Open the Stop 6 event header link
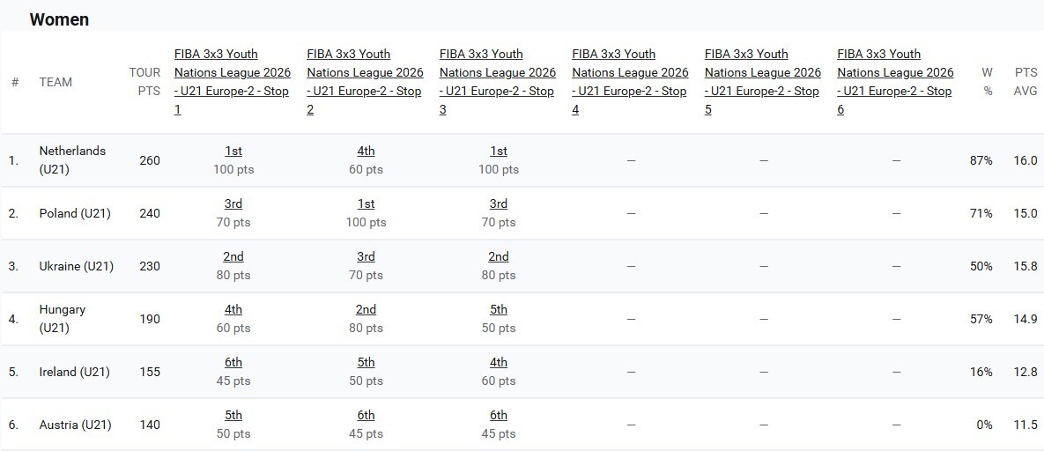 point(895,82)
